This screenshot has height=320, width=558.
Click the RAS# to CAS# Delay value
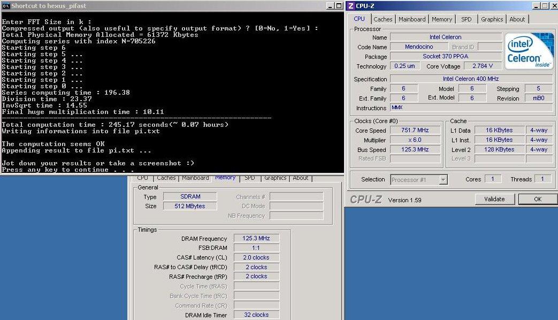[x=256, y=267]
